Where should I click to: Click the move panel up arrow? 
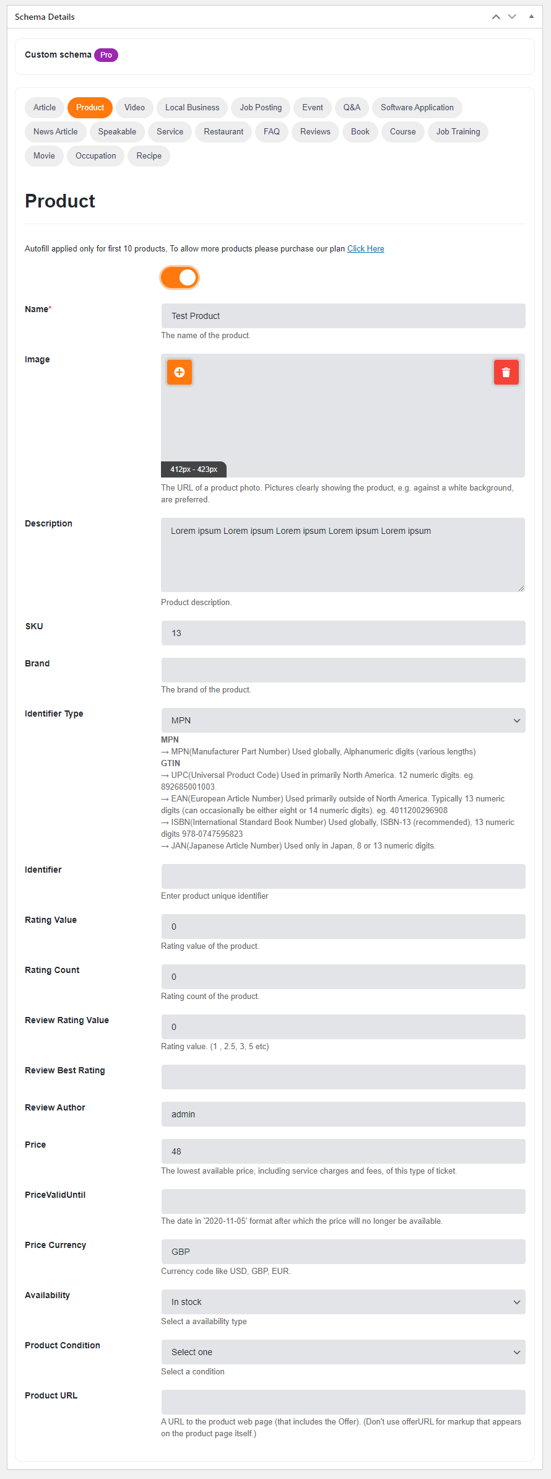tap(496, 17)
